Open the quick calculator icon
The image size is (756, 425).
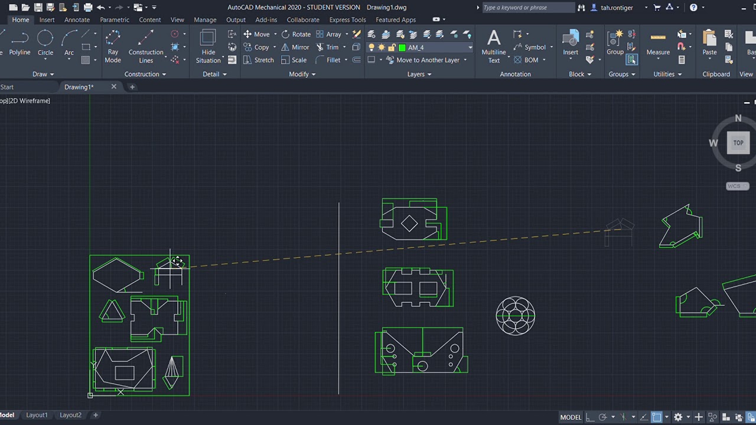click(x=682, y=60)
